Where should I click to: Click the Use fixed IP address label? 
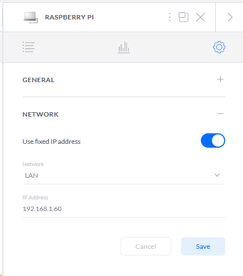tap(52, 142)
